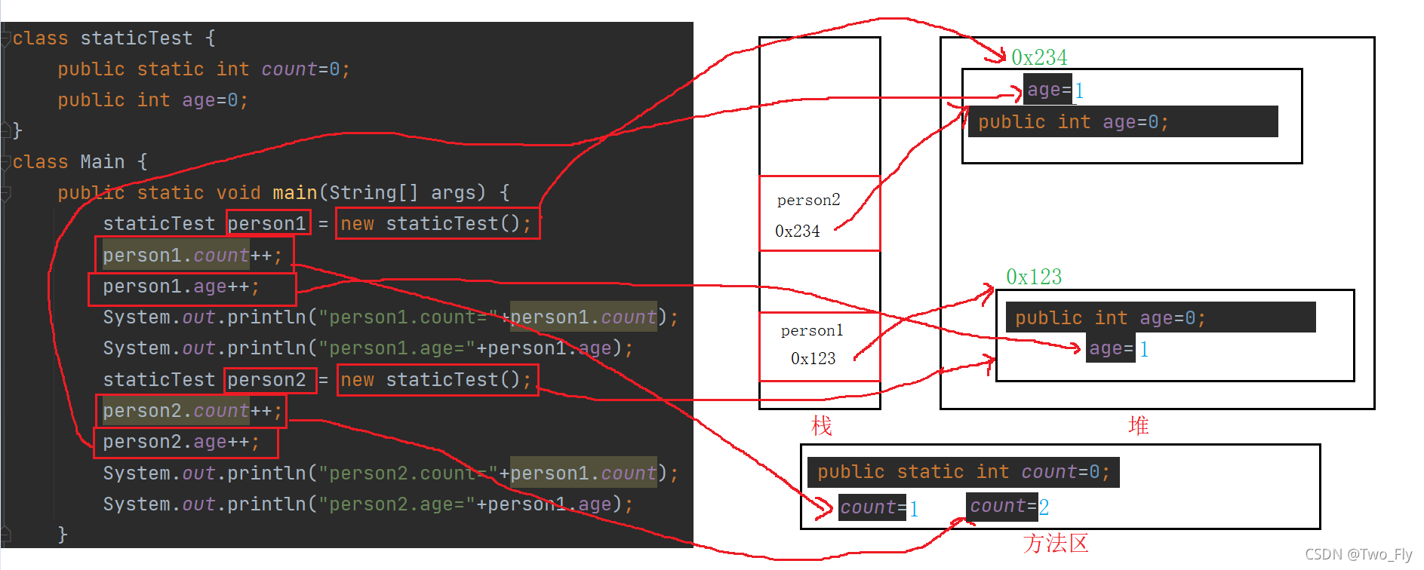
Task: Collapse the main method fold marker
Action: [6, 194]
